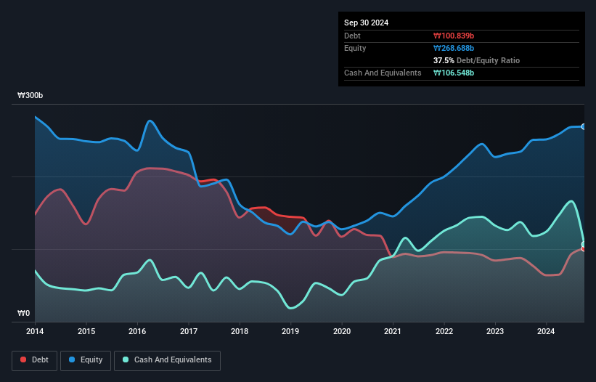Click the Debt value ₩100.839b
Viewport: 596px width, 382px height.
click(454, 36)
